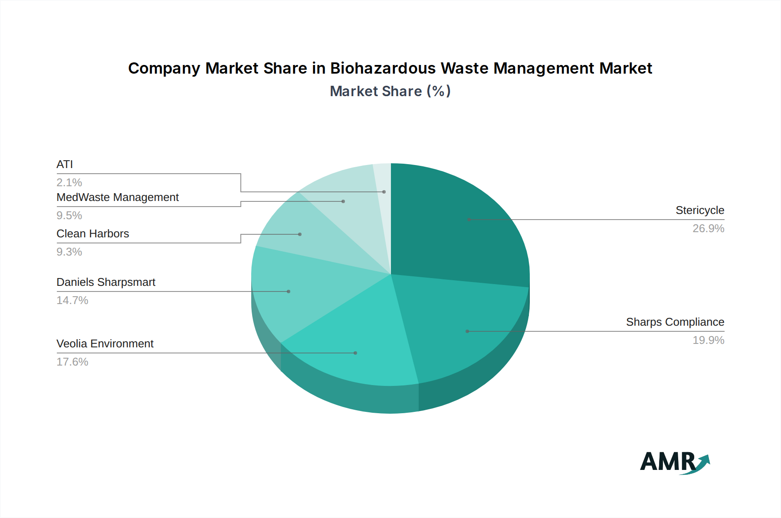Click the Daniels Sharpsmart label
Viewport: 781px width, 518px height.
click(x=106, y=282)
